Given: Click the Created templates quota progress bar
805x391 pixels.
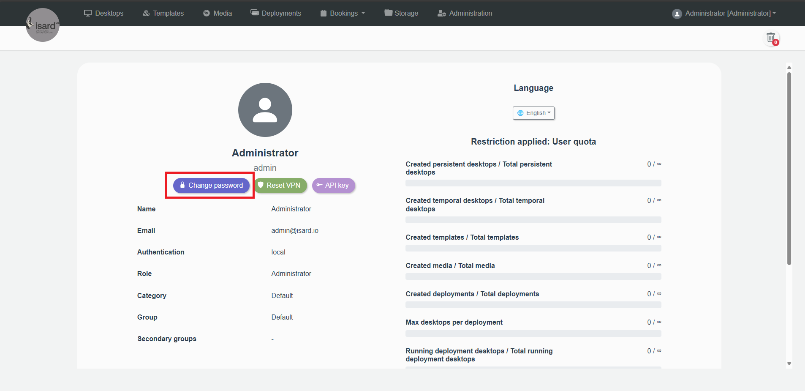Looking at the screenshot, I should click(533, 248).
